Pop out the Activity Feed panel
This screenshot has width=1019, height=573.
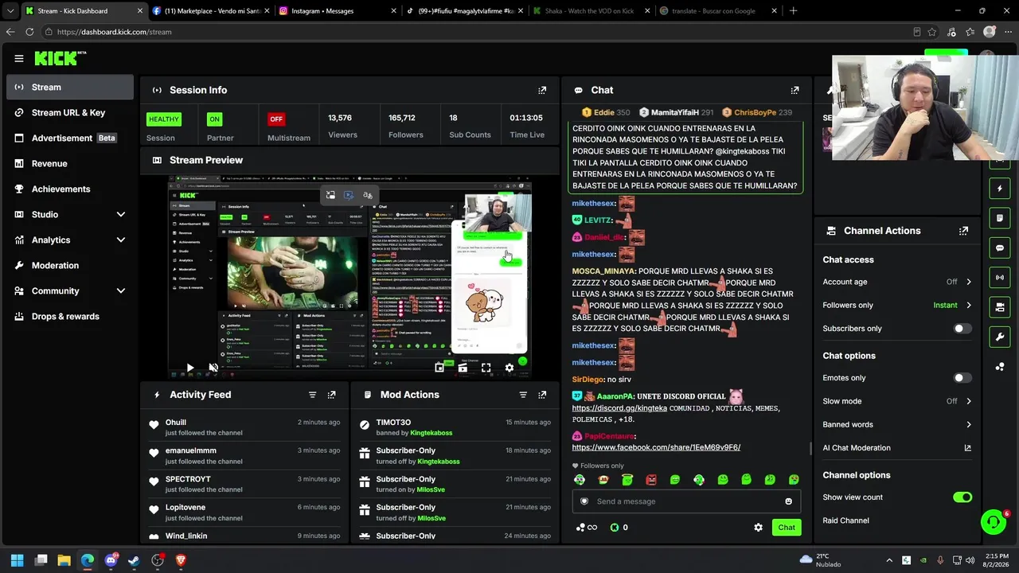[332, 395]
